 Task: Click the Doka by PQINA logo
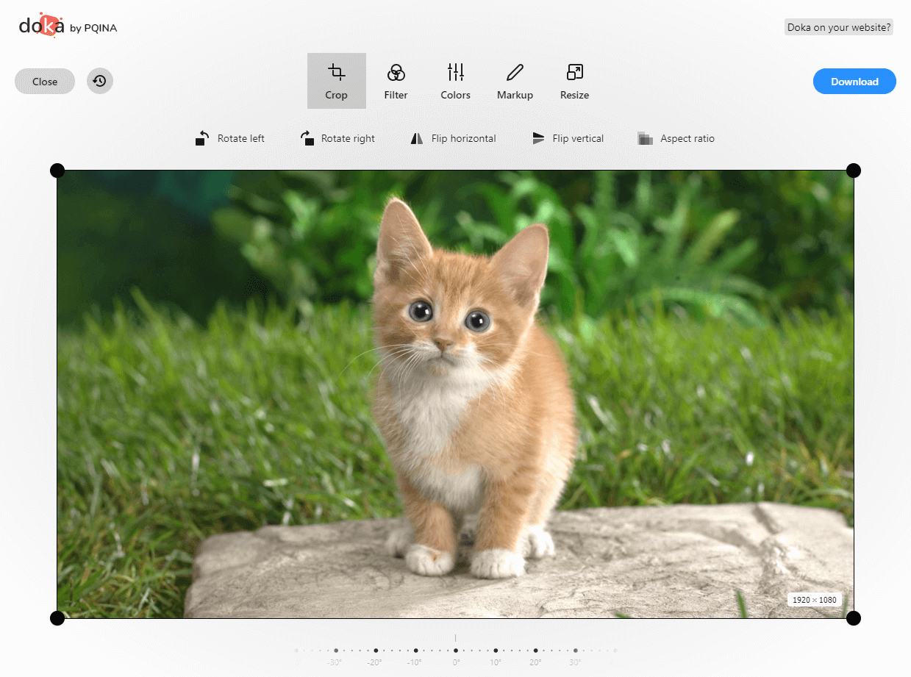(x=68, y=26)
